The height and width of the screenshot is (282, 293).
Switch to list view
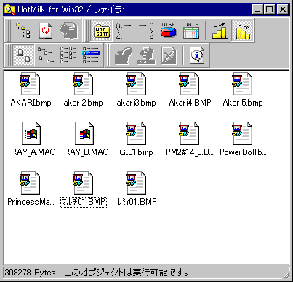pyautogui.click(x=68, y=55)
